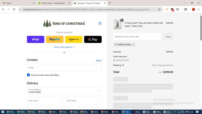Go back in browser history
The width and height of the screenshot is (202, 114).
coord(3,9)
